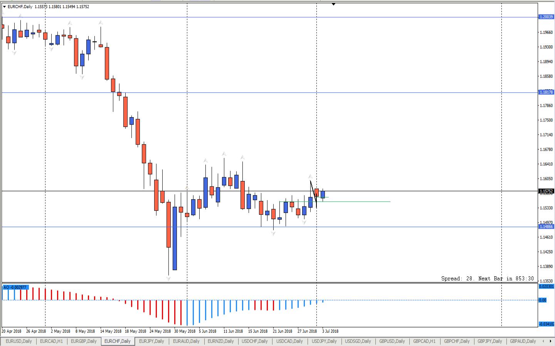Click the 1.15330 price on the scale
Viewport: 555px width, 346px height.
pos(547,208)
